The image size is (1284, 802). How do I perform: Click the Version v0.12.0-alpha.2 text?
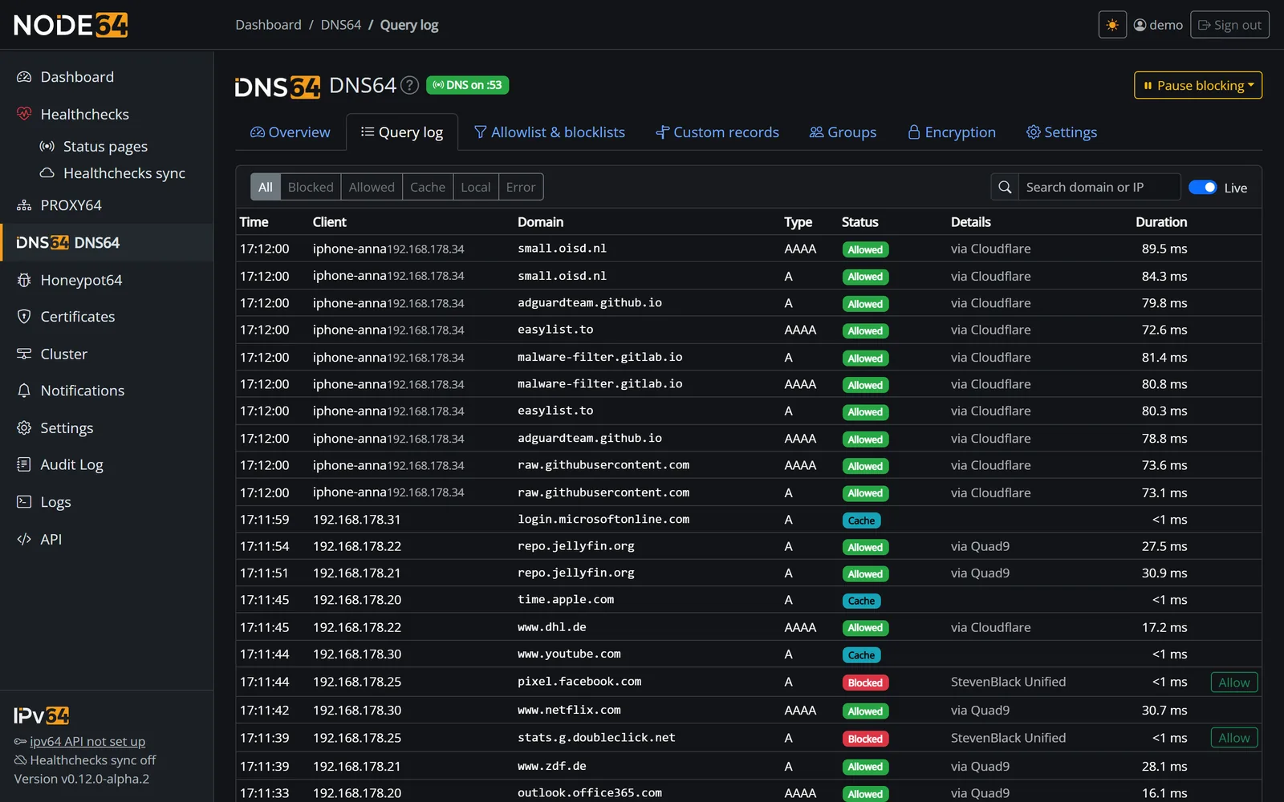(82, 779)
